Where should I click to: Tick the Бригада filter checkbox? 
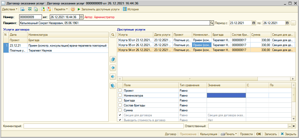[120, 100]
